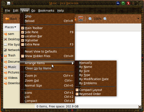144x112 pixels.
Task: Arrange items By Modification Date
Action: (x=96, y=79)
